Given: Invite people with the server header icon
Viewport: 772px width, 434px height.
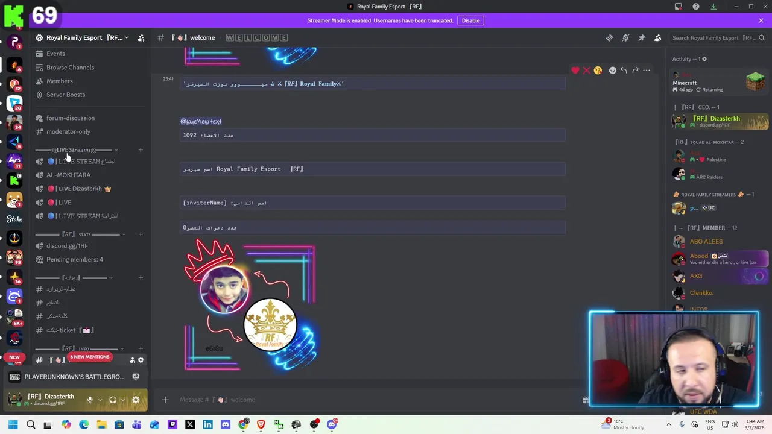Looking at the screenshot, I should click(x=141, y=37).
